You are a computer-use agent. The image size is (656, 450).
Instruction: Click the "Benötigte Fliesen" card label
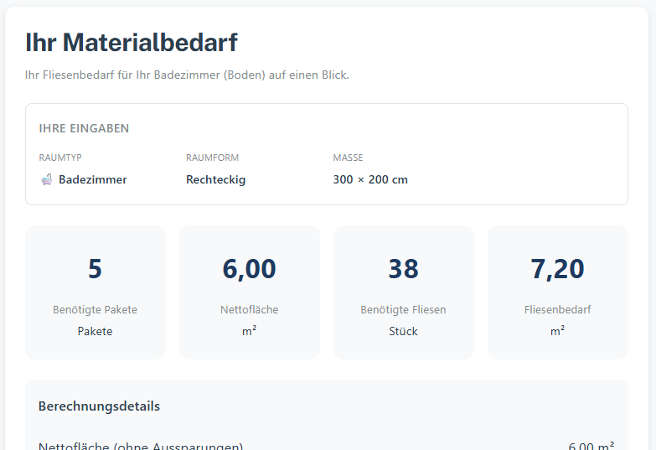pyautogui.click(x=403, y=310)
